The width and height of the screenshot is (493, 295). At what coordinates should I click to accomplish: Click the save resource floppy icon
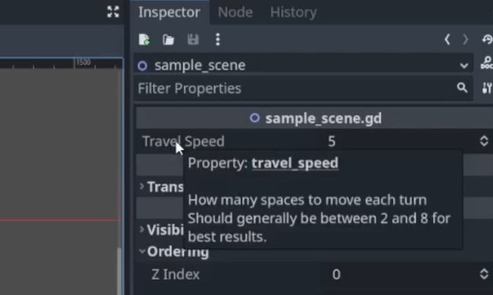tap(193, 39)
